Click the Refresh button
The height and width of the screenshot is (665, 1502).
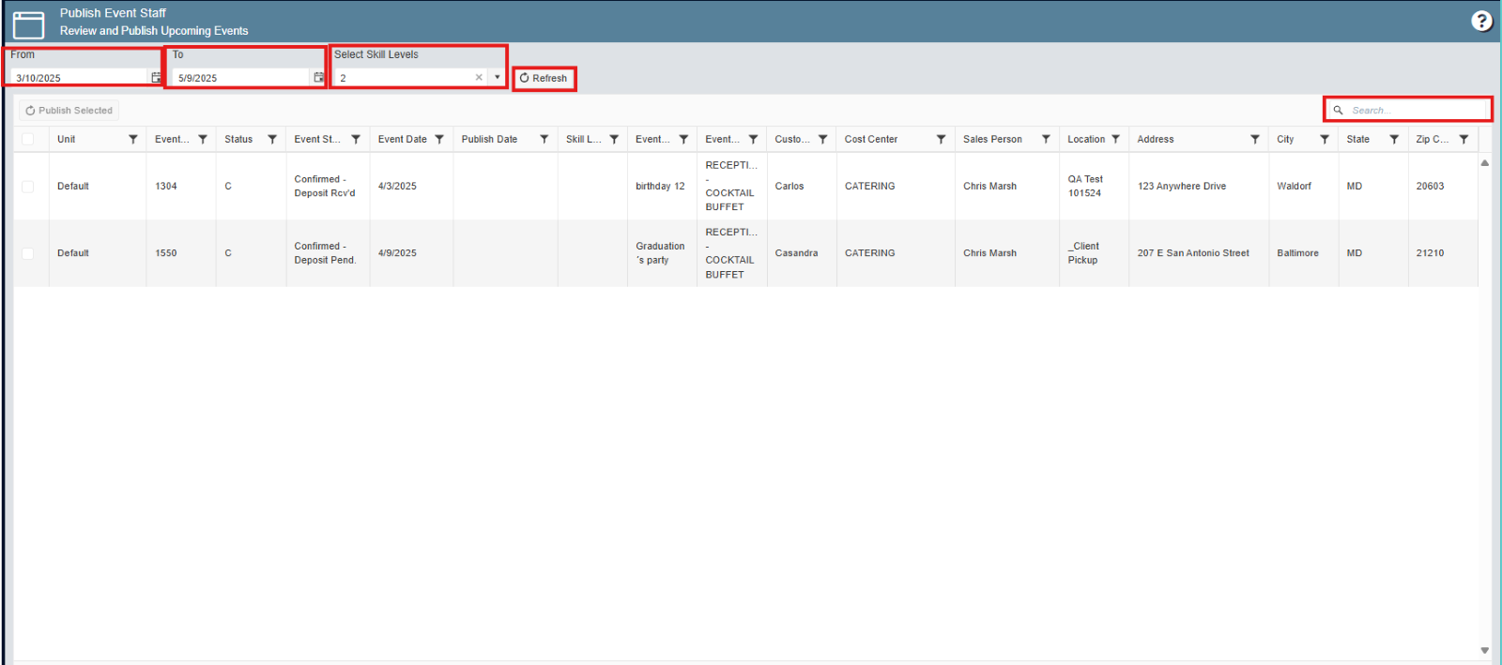coord(544,78)
